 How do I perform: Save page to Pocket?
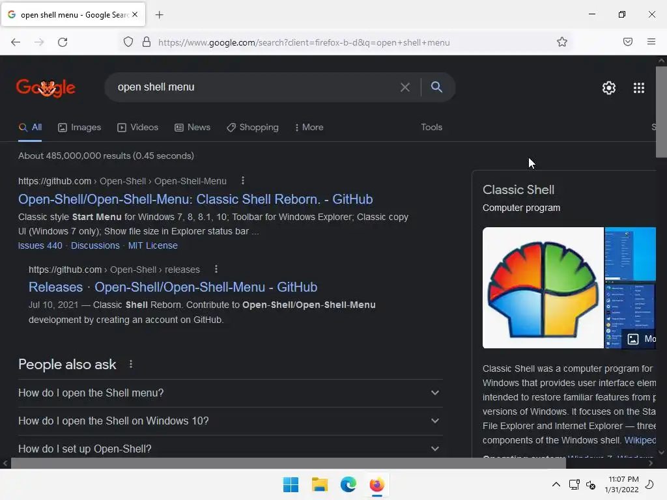[x=628, y=42]
